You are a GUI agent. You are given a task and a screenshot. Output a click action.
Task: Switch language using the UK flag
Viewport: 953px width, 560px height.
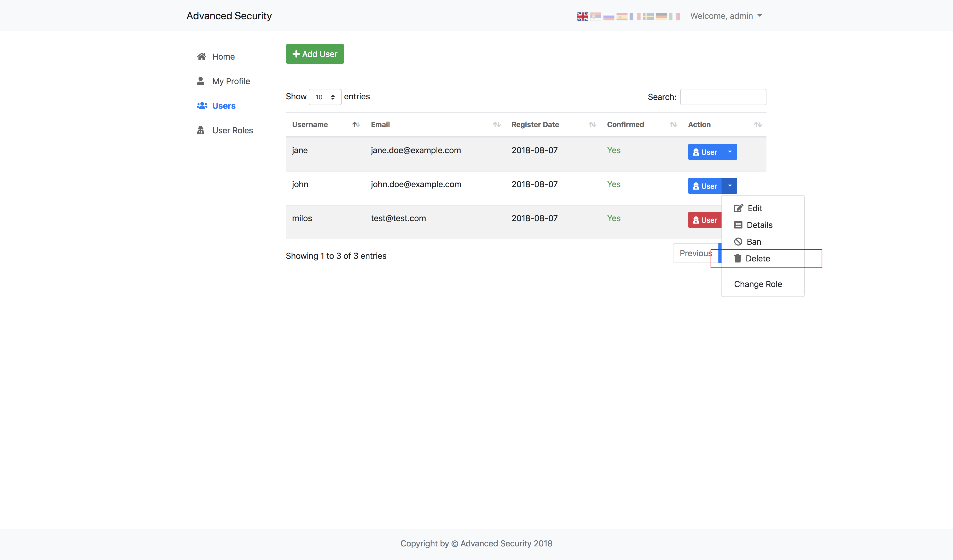(582, 16)
